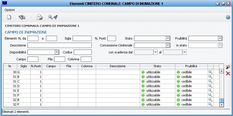Open details magnifier for row 31 D
The image size is (233, 116).
[210, 86]
